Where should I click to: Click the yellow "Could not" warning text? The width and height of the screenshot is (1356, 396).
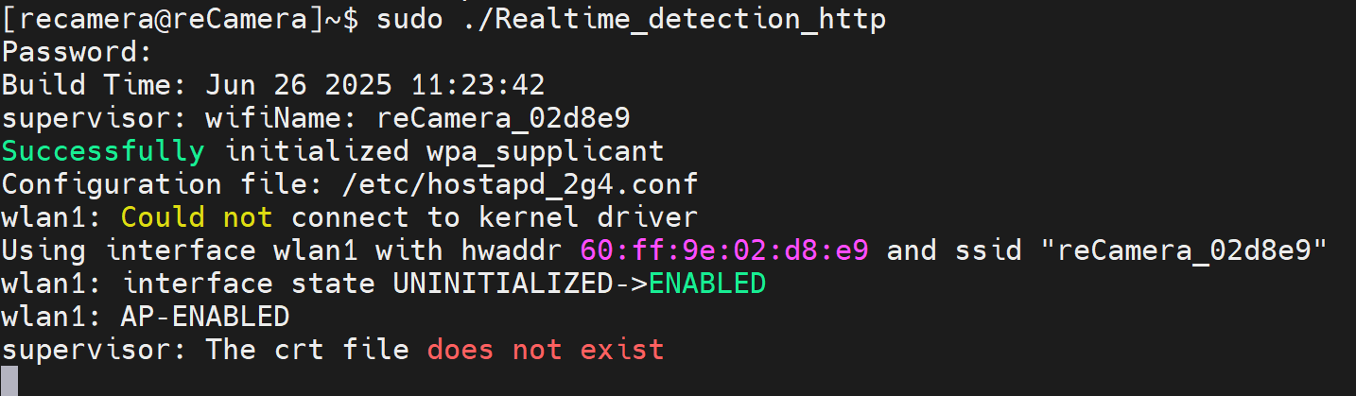(x=197, y=217)
